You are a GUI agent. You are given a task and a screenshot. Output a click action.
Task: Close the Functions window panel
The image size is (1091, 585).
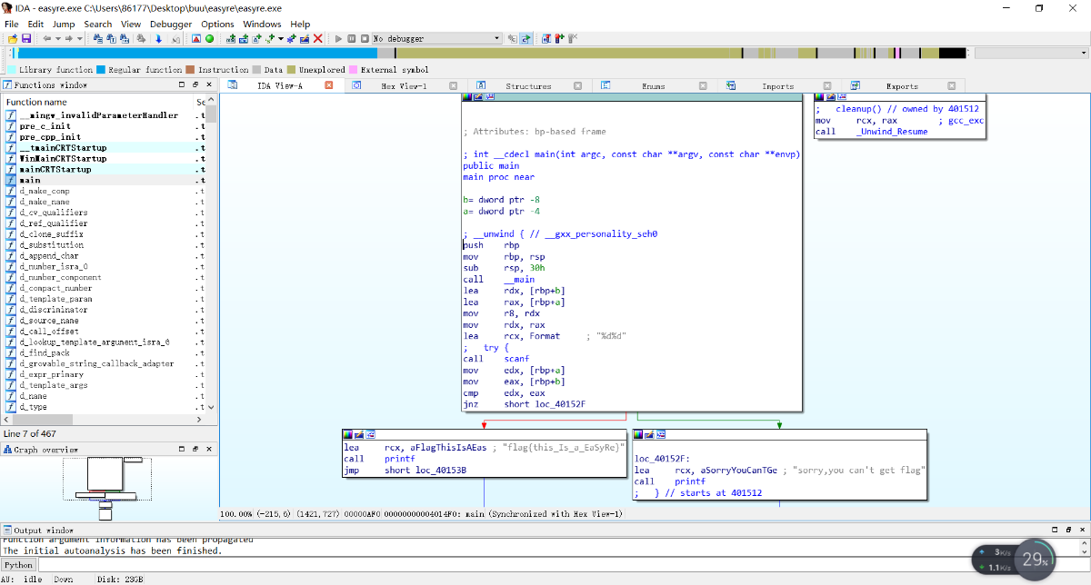(x=210, y=85)
